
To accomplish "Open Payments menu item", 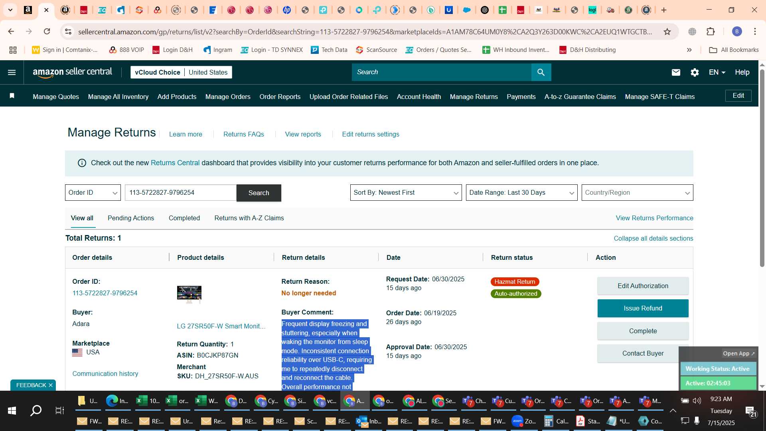I will tap(521, 97).
